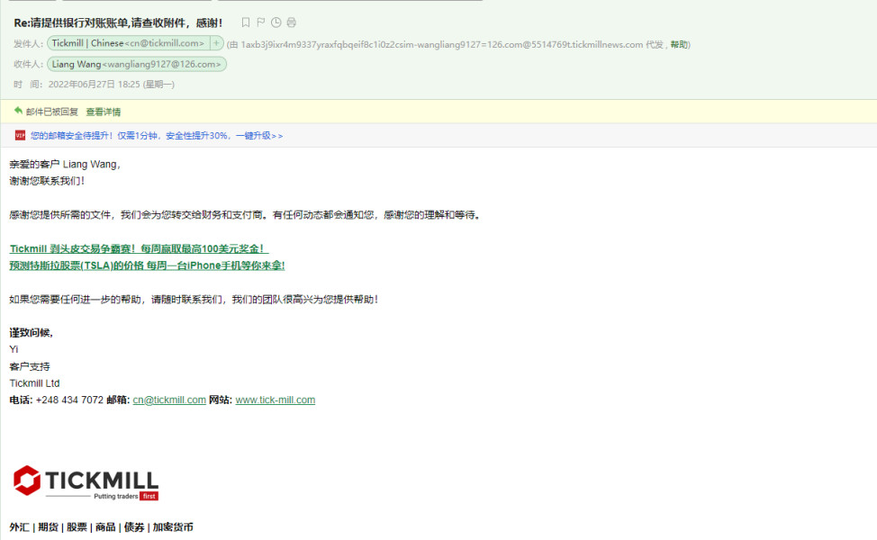Open the 帮助 help link
This screenshot has width=877, height=540.
[x=679, y=44]
